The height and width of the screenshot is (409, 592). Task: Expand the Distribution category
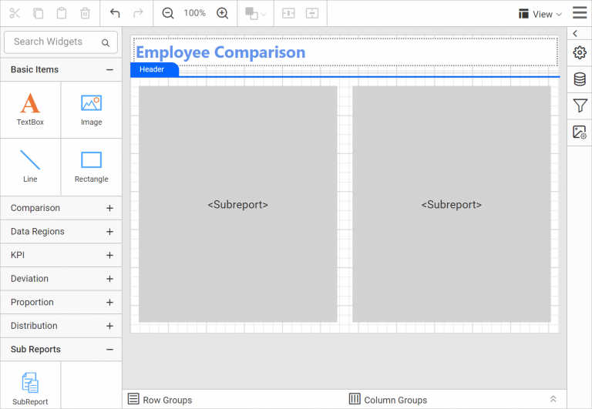(x=61, y=326)
